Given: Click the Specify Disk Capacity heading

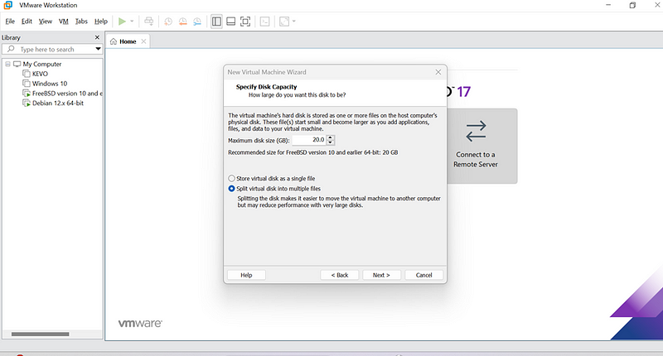Looking at the screenshot, I should [x=266, y=87].
